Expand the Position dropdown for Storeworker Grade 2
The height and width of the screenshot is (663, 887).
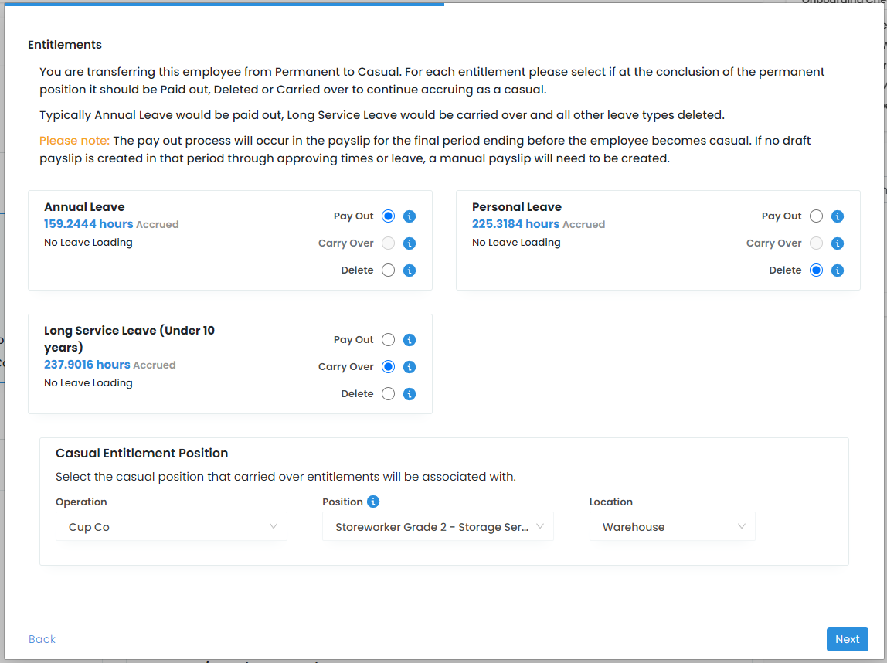(437, 527)
